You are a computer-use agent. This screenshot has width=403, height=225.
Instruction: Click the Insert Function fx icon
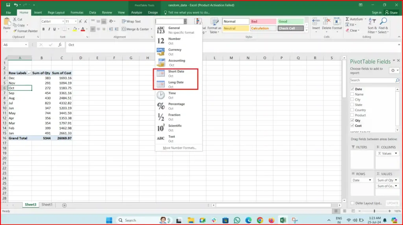tap(60, 45)
